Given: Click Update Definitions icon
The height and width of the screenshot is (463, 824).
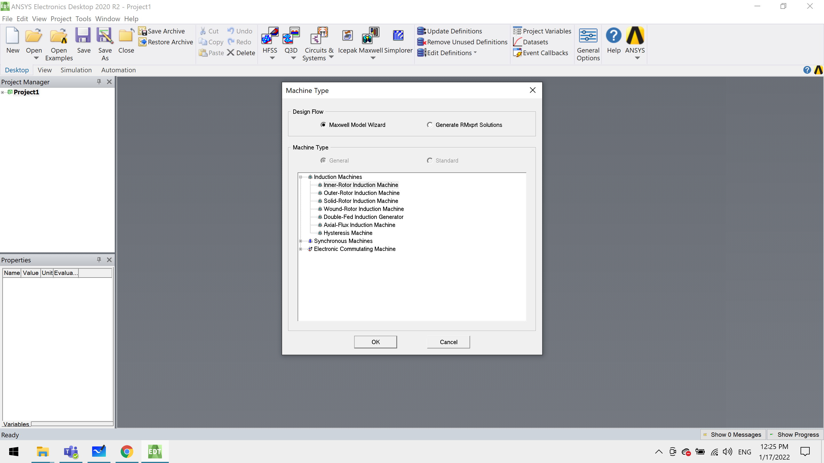Looking at the screenshot, I should click(x=422, y=31).
